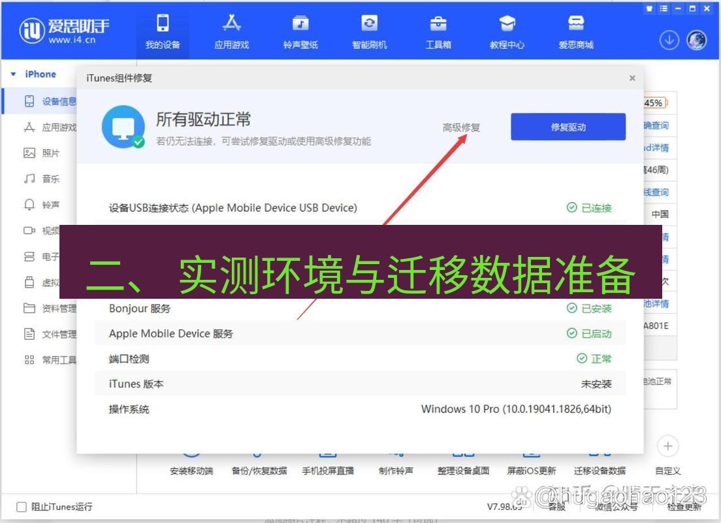
Task: Click 检查更新 in status bar
Action: (684, 507)
